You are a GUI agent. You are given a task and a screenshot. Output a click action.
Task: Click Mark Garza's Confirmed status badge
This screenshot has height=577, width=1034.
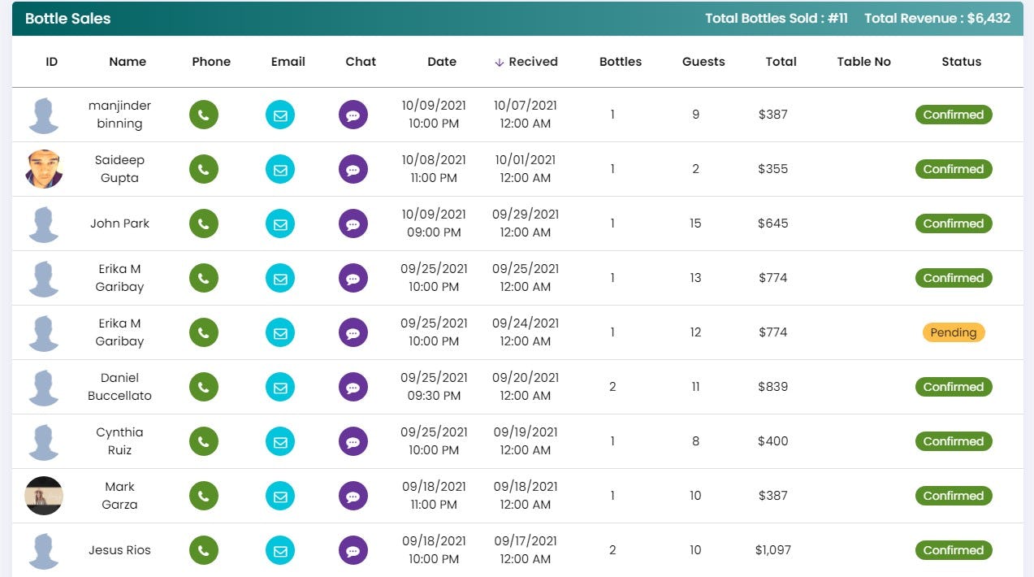[x=953, y=496]
